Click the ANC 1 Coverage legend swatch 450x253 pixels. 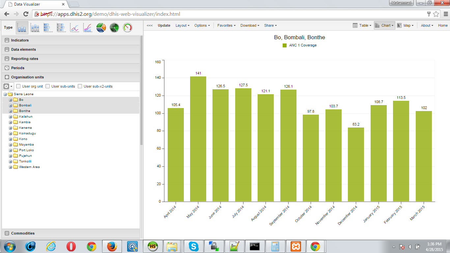(285, 45)
